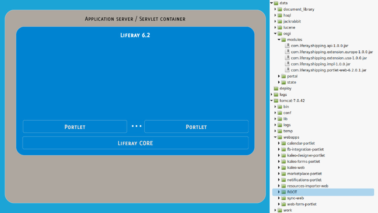Screen dimensions: 378x213
Task: Expand the state folder arrow
Action: click(279, 82)
